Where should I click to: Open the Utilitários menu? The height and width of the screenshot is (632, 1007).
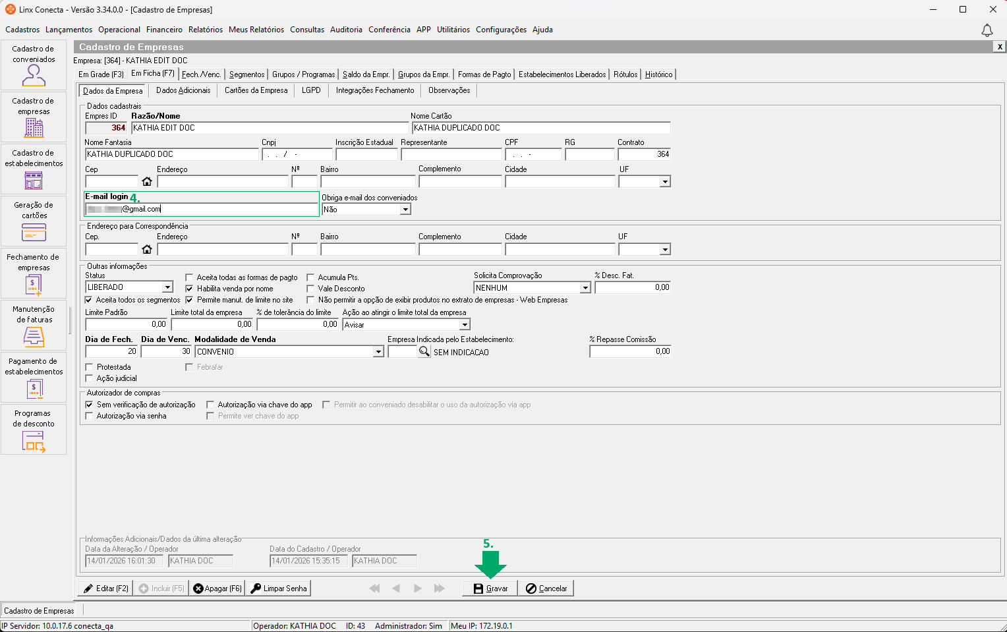(x=453, y=30)
